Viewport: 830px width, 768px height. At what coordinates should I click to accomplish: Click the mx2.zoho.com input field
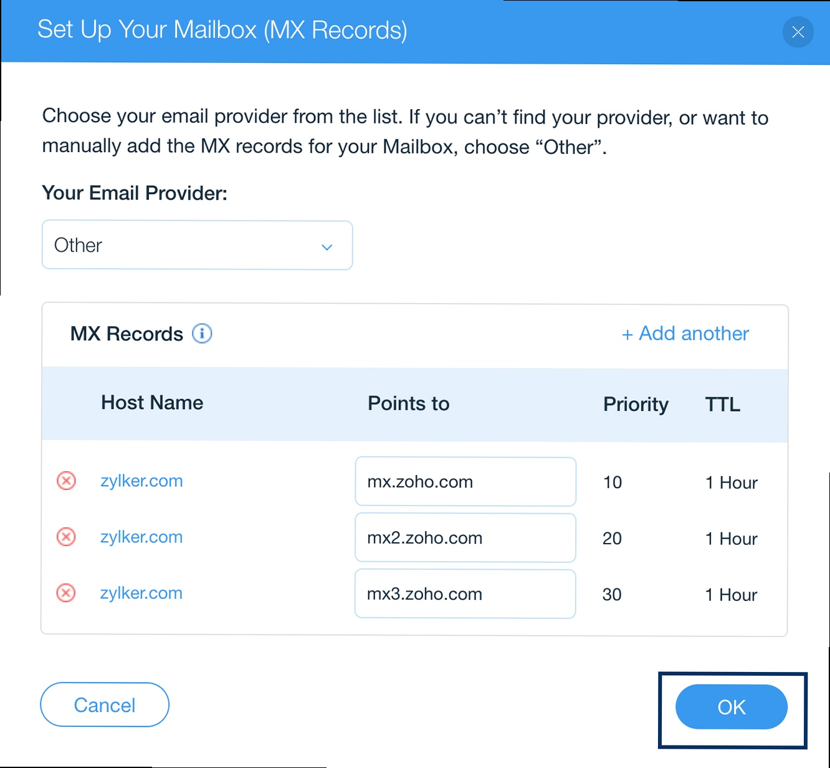[x=465, y=538]
